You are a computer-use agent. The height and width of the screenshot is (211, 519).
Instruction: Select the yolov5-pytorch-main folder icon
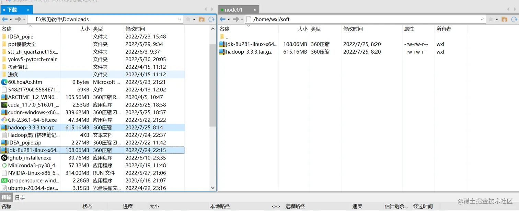point(4,59)
